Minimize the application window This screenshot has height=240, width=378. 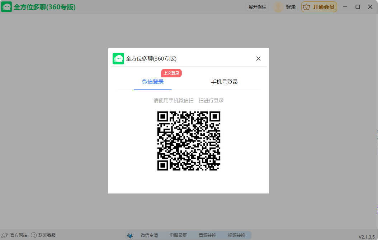[x=345, y=7]
